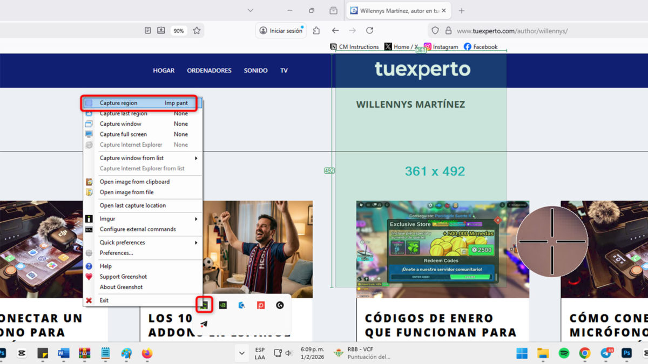
Task: Open the CM Instructions bookmark
Action: pyautogui.click(x=355, y=47)
